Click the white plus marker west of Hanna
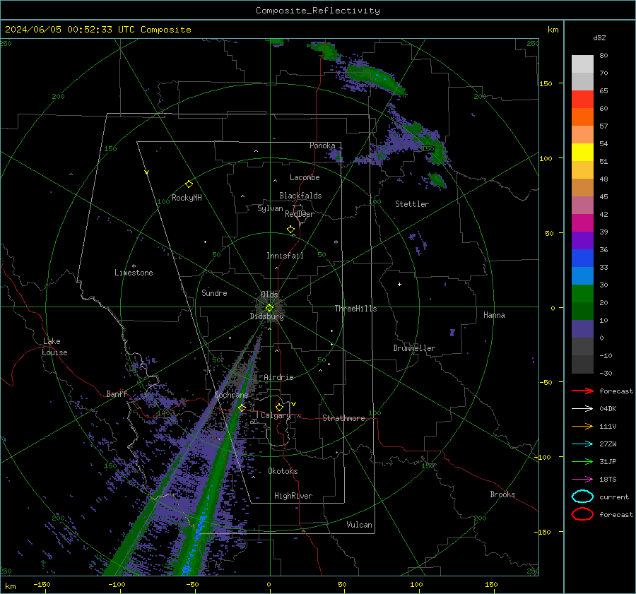Screen dimensions: 636x594 [399, 284]
